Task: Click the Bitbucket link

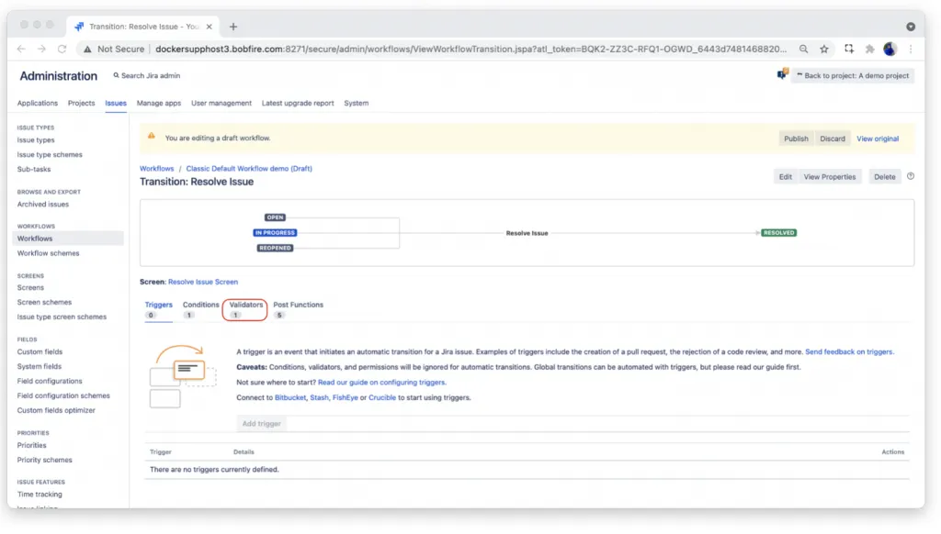Action: tap(290, 397)
